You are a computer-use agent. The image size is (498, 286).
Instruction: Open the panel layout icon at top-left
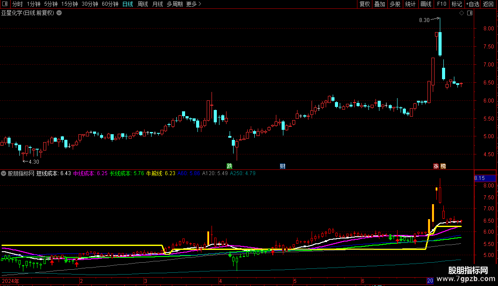click(x=5, y=4)
